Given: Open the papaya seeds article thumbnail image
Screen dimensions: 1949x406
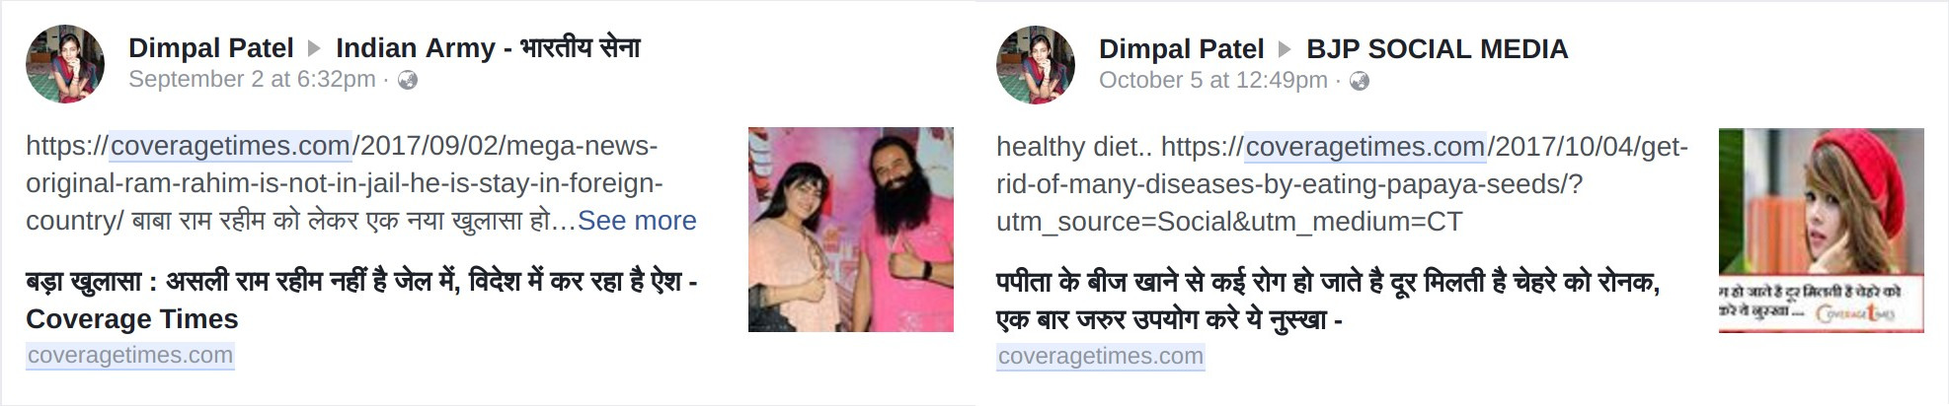Looking at the screenshot, I should point(1822,230).
